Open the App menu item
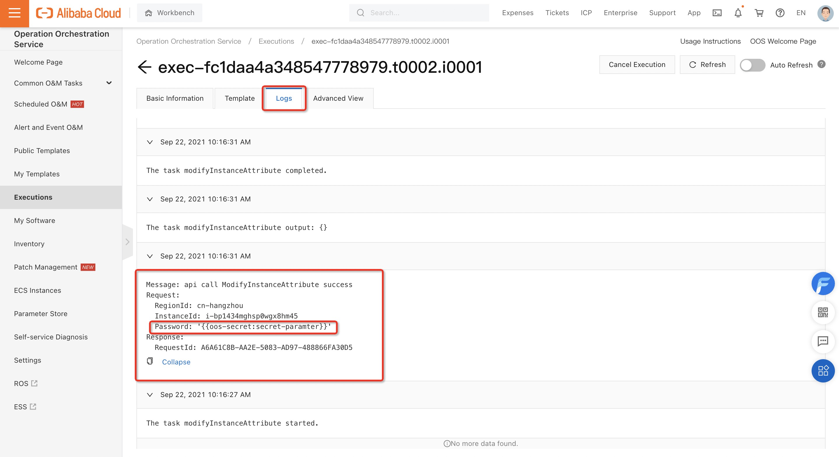Image resolution: width=839 pixels, height=457 pixels. point(694,13)
